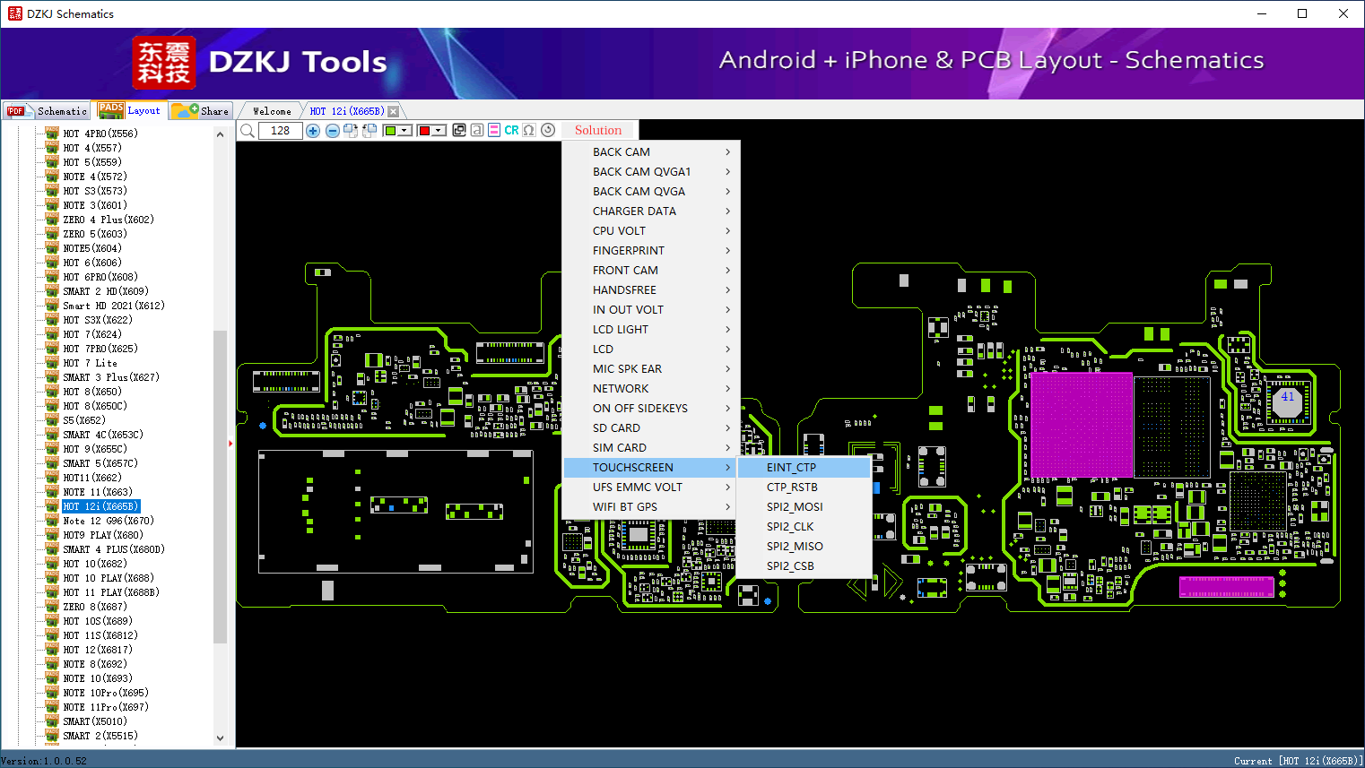Open the SD CARD submenu
1365x768 pixels.
(650, 428)
